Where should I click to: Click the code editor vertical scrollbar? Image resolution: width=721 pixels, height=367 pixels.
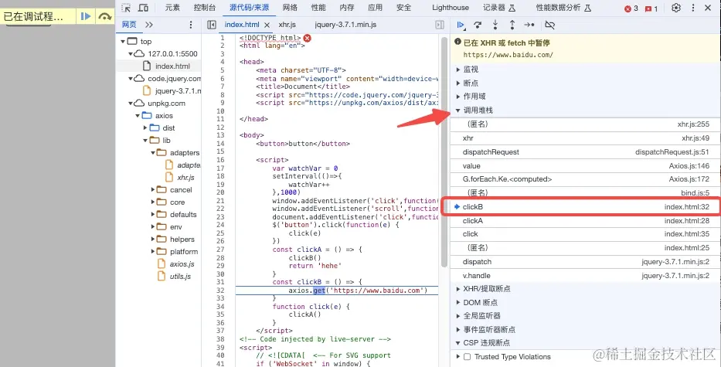click(x=444, y=151)
